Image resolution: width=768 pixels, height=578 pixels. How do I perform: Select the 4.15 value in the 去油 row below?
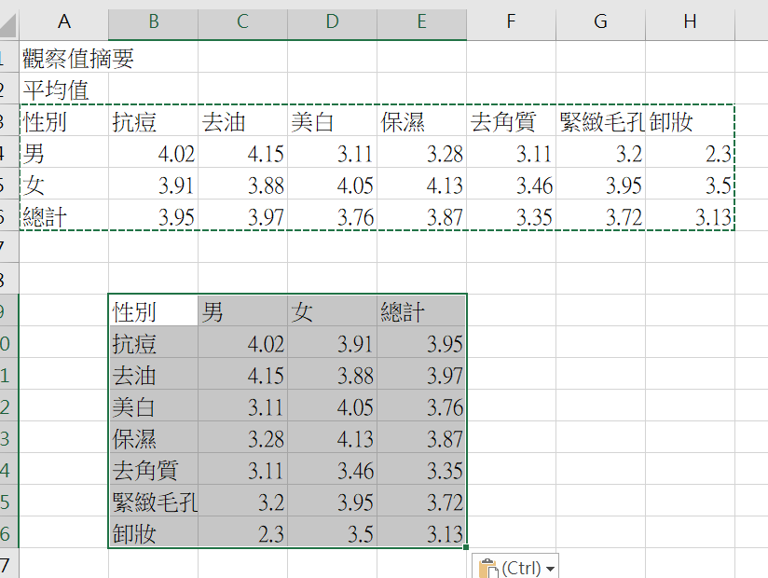coord(242,376)
